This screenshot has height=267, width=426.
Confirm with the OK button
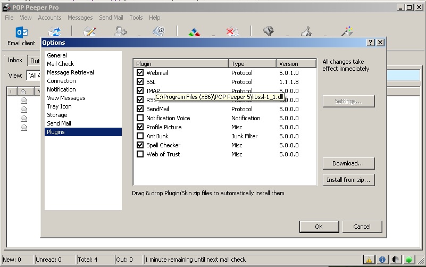point(319,227)
